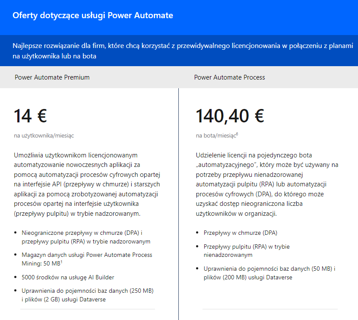Select the Power Automate Process plan title
The image size is (358, 320).
click(229, 77)
